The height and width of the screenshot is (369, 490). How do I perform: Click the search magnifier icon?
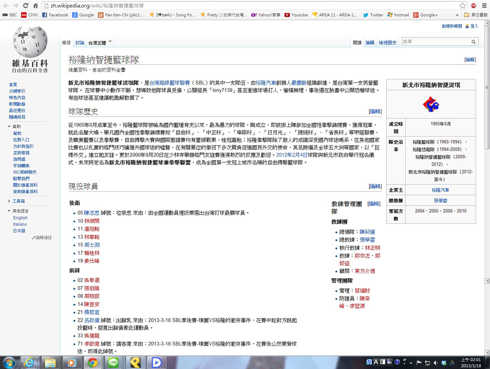473,42
